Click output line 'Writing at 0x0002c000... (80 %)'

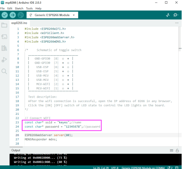40,162
